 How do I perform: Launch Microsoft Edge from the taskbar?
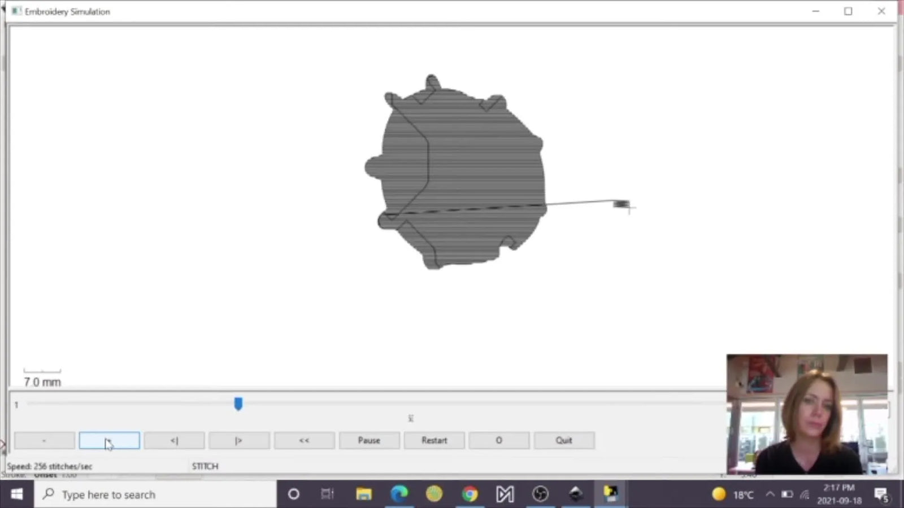pyautogui.click(x=400, y=494)
